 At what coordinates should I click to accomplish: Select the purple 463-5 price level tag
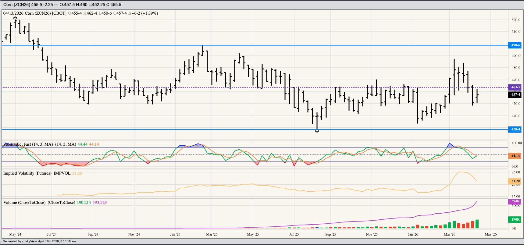[x=515, y=87]
